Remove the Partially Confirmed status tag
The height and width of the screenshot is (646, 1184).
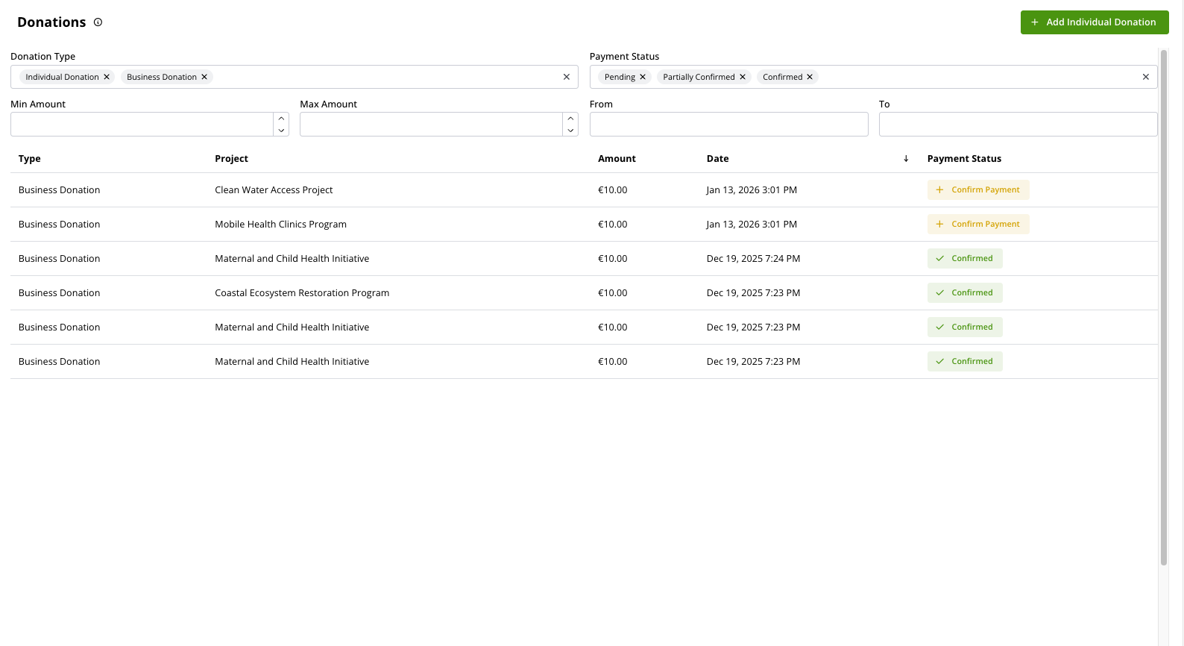tap(743, 77)
